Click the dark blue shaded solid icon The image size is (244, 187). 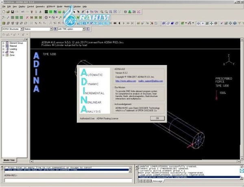[x=172, y=23]
